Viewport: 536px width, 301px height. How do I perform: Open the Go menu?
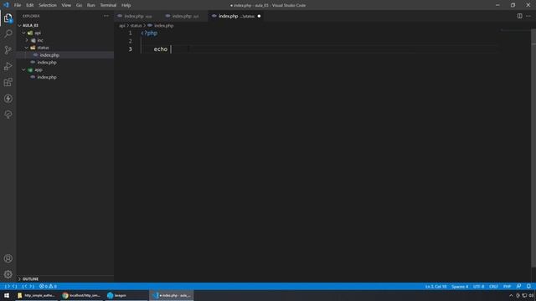pyautogui.click(x=79, y=5)
